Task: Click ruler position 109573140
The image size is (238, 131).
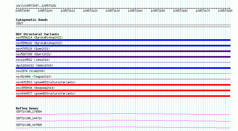Action: (135, 11)
